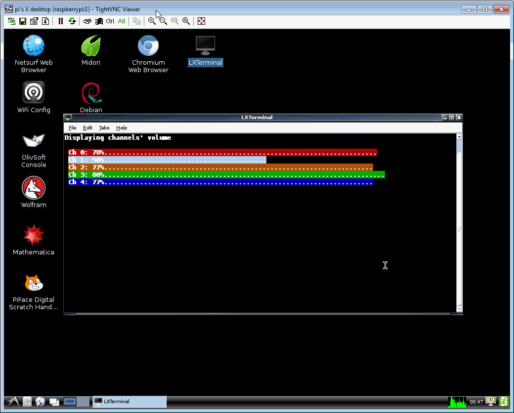The width and height of the screenshot is (514, 413).
Task: Toggle the Alt key button in the toolbar
Action: (122, 21)
